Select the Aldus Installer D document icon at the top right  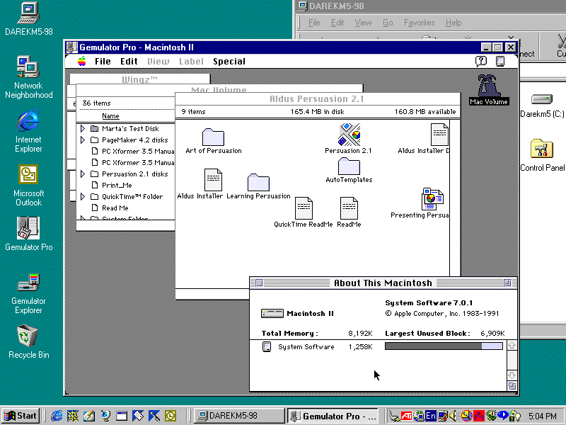pos(439,135)
